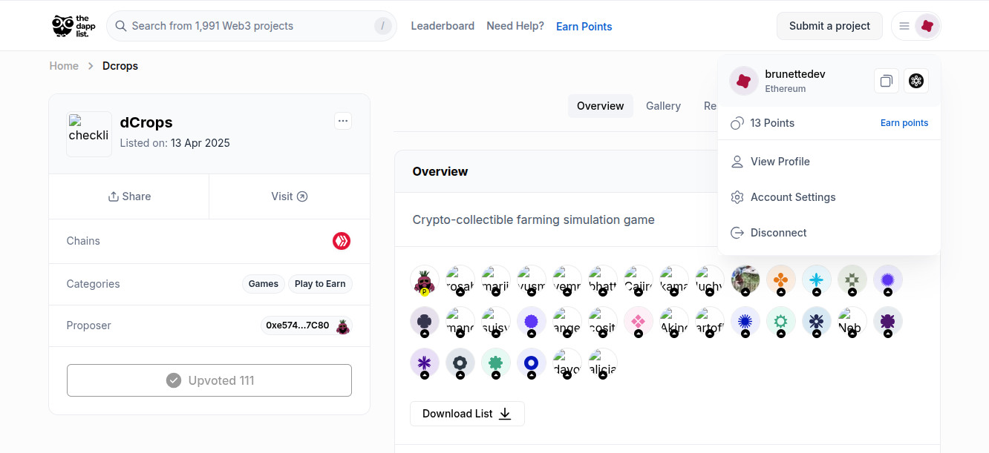The width and height of the screenshot is (989, 453).
Task: Open the Leaderboard page
Action: [x=443, y=26]
